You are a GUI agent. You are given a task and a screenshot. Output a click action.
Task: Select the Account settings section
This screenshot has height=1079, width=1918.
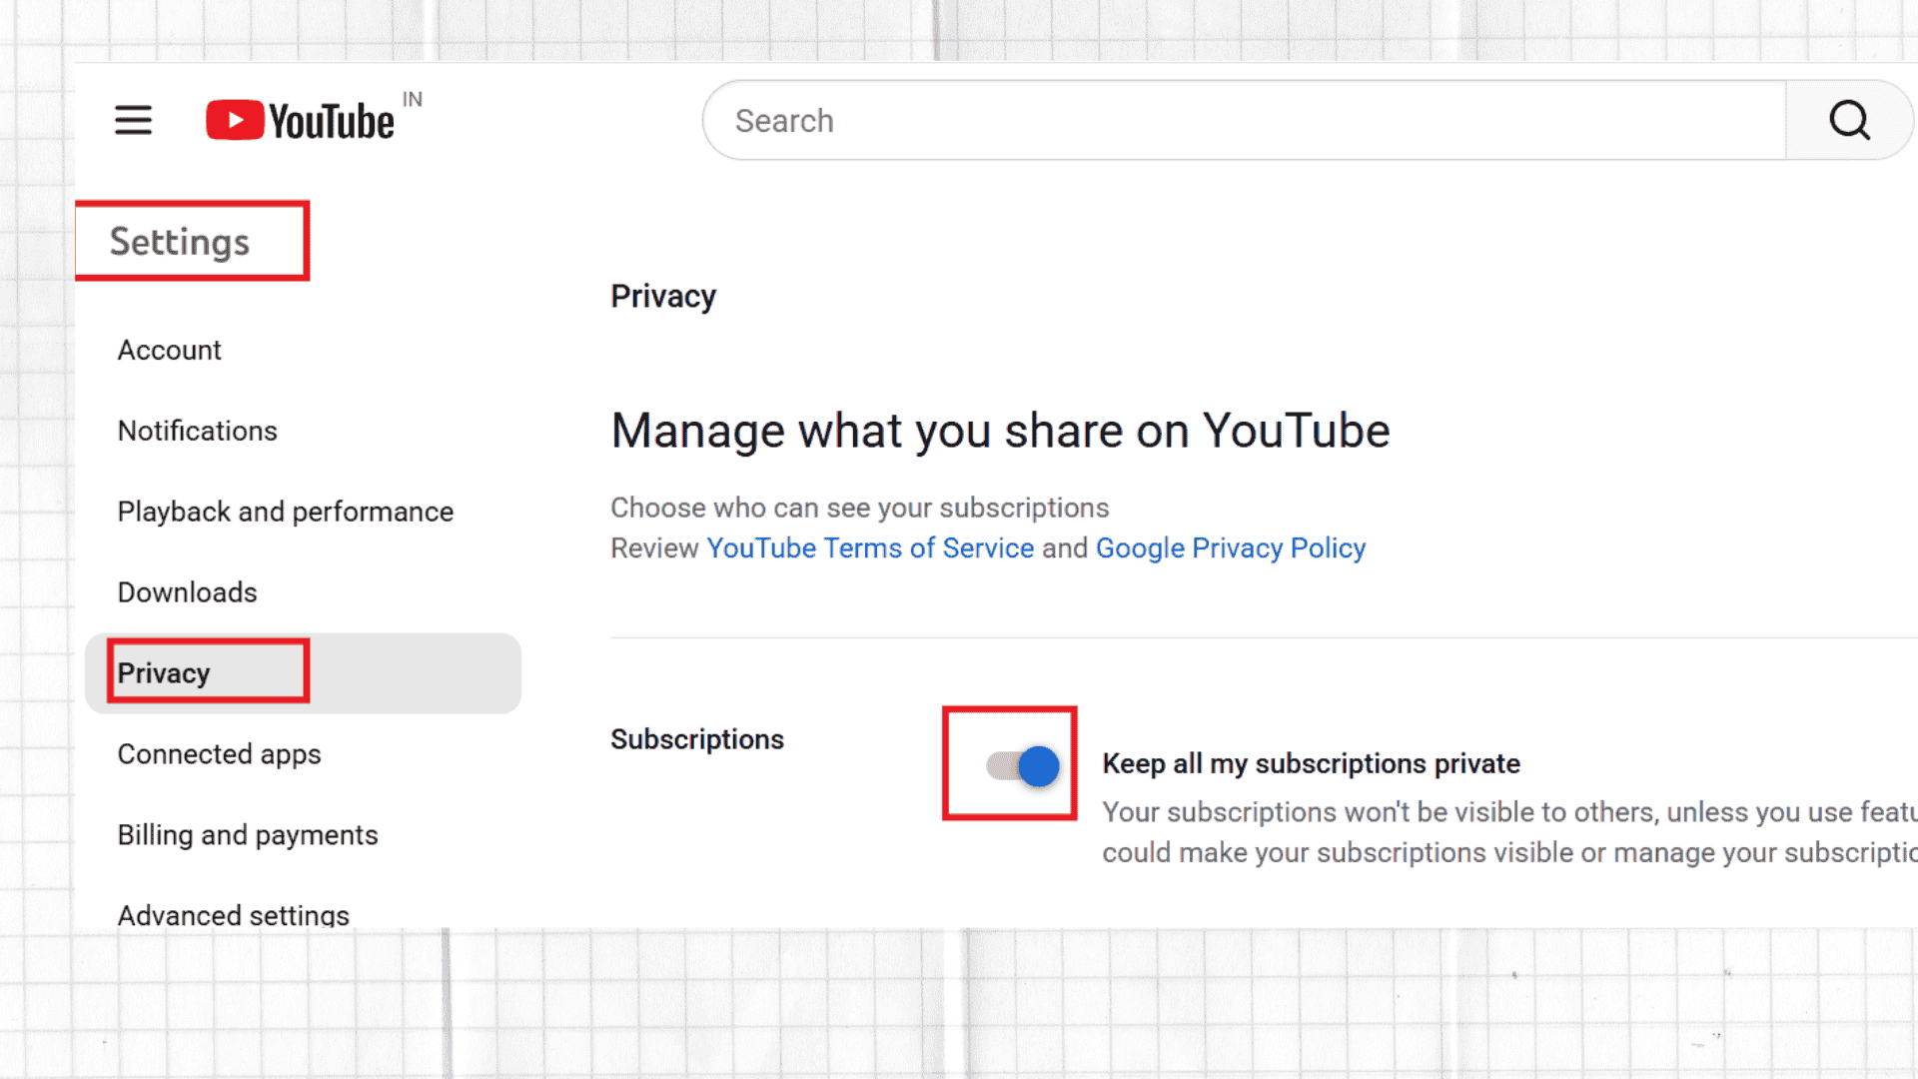169,350
